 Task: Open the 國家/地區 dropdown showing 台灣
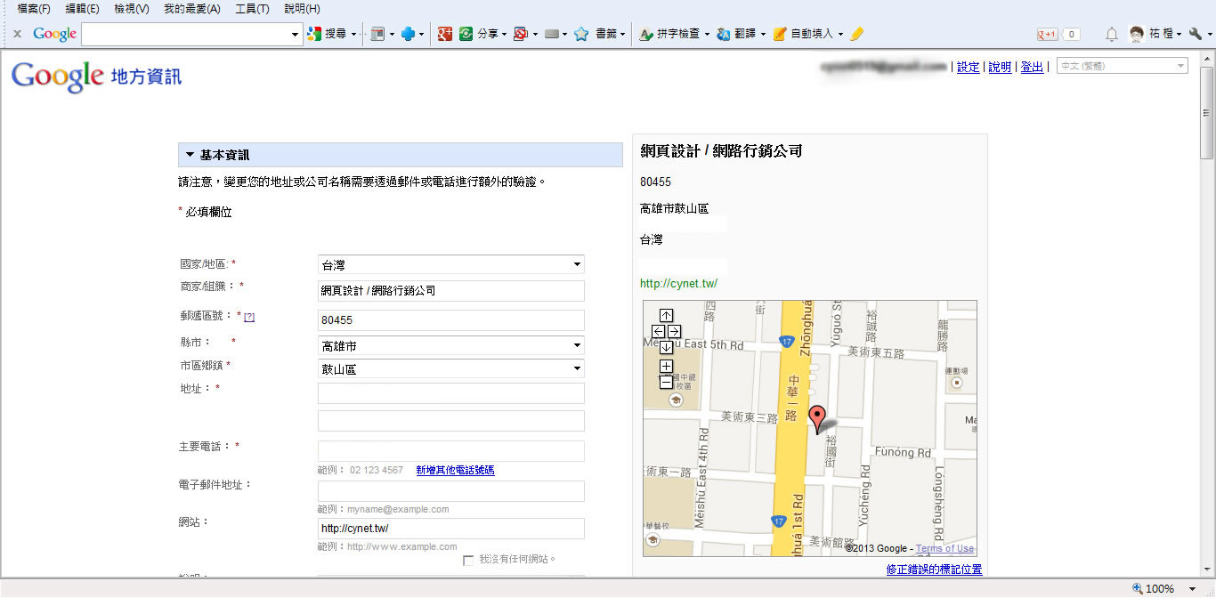point(451,264)
